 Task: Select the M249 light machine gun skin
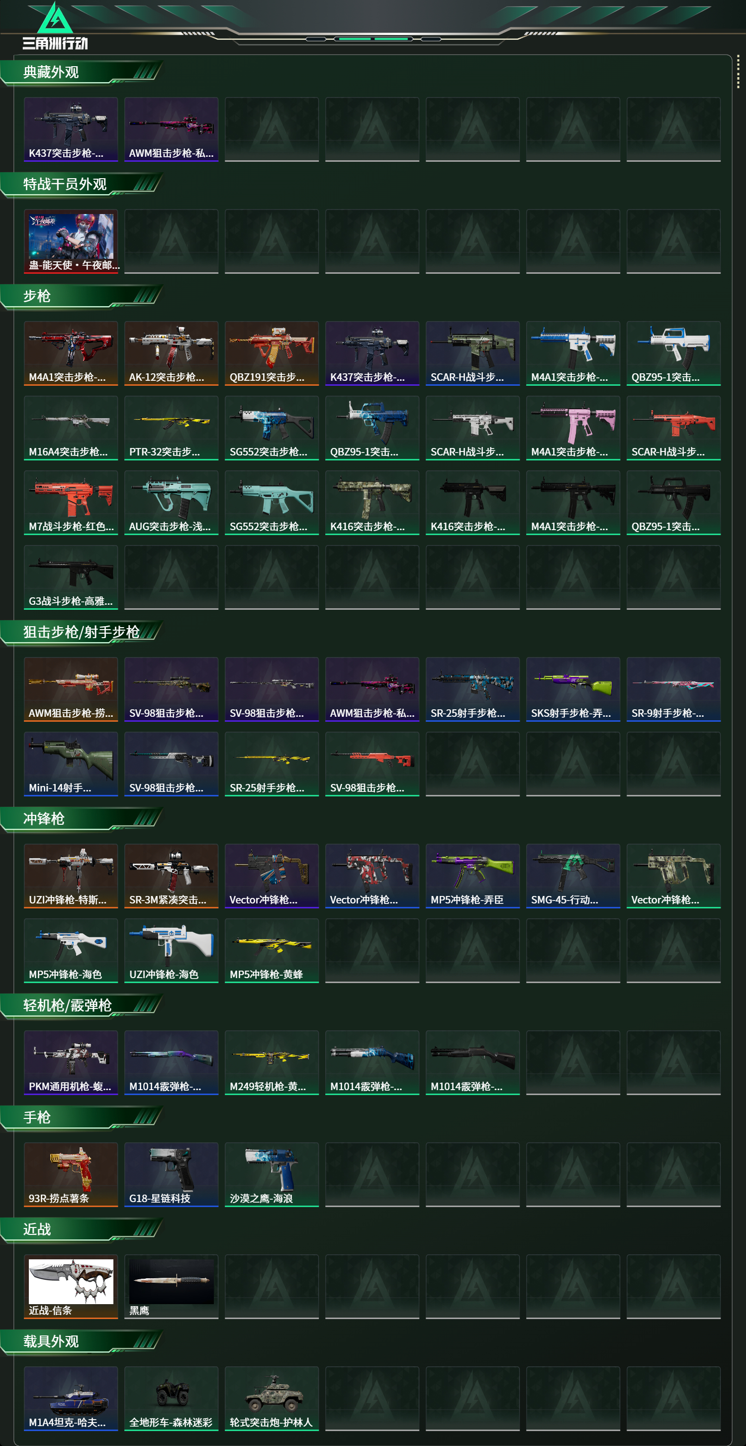[272, 1063]
